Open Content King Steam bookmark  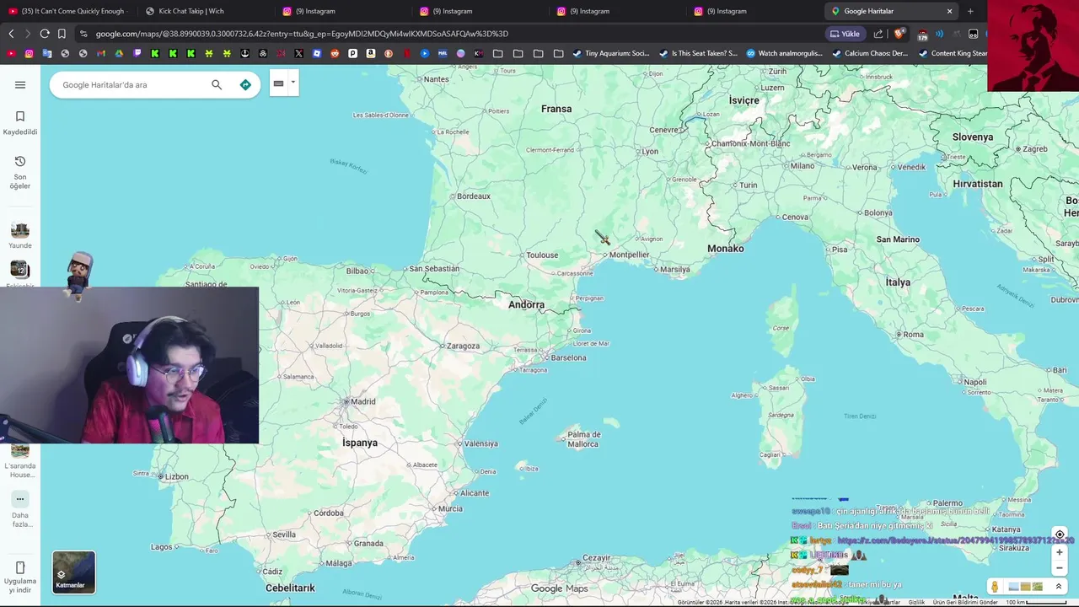pyautogui.click(x=953, y=53)
